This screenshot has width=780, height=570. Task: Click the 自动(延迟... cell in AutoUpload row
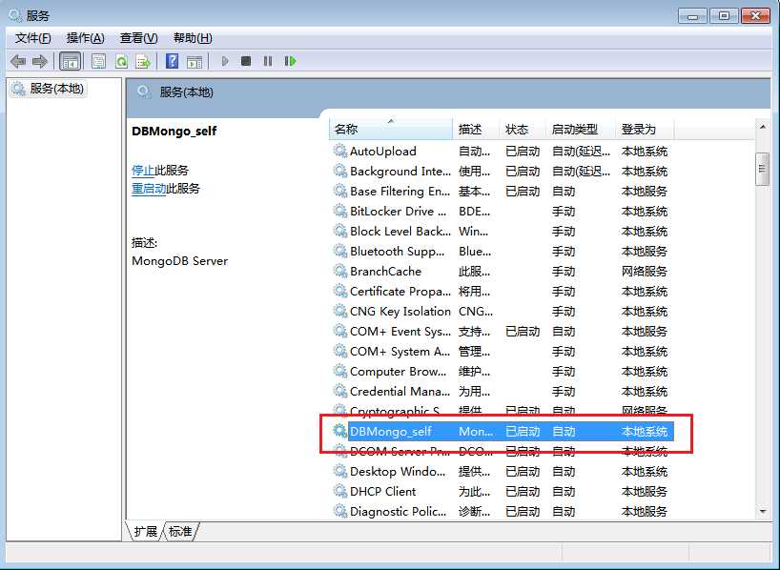[x=581, y=151]
